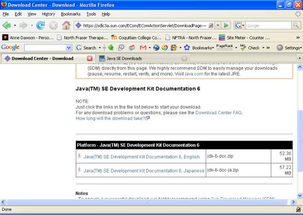The image size is (303, 215).
Task: Open the Gmail icon dropdown arrow
Action: (149, 48)
